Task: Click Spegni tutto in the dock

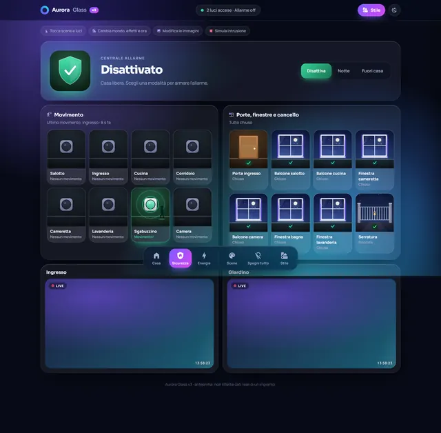Action: point(258,259)
